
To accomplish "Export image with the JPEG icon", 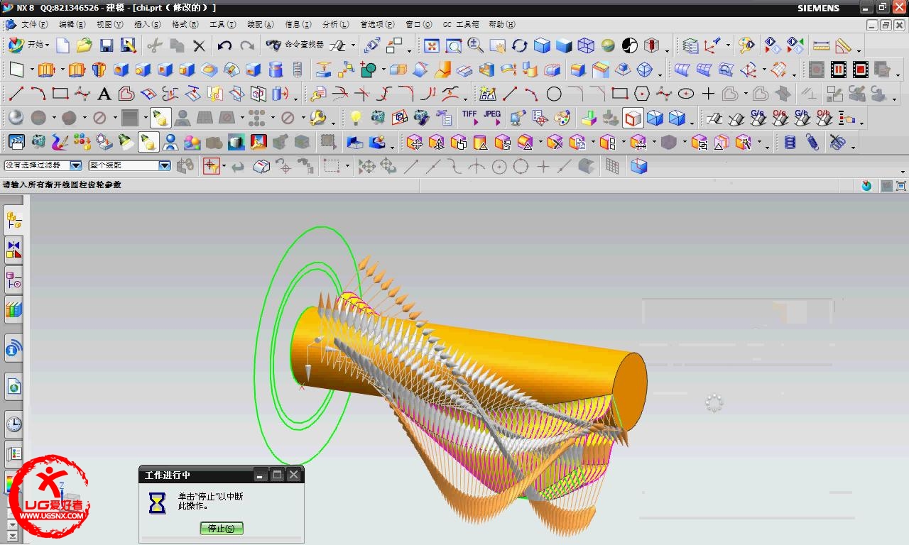I will (491, 117).
